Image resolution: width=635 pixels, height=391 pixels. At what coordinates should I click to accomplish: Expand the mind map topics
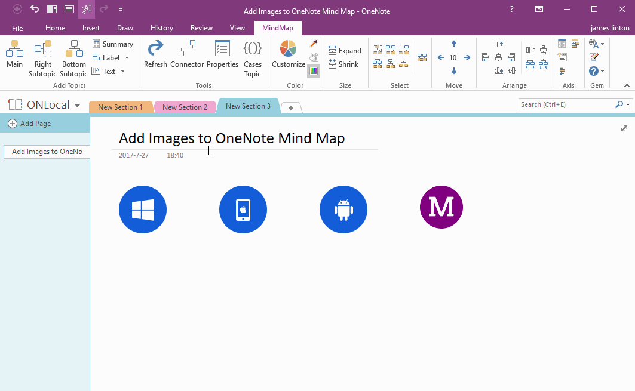(345, 50)
